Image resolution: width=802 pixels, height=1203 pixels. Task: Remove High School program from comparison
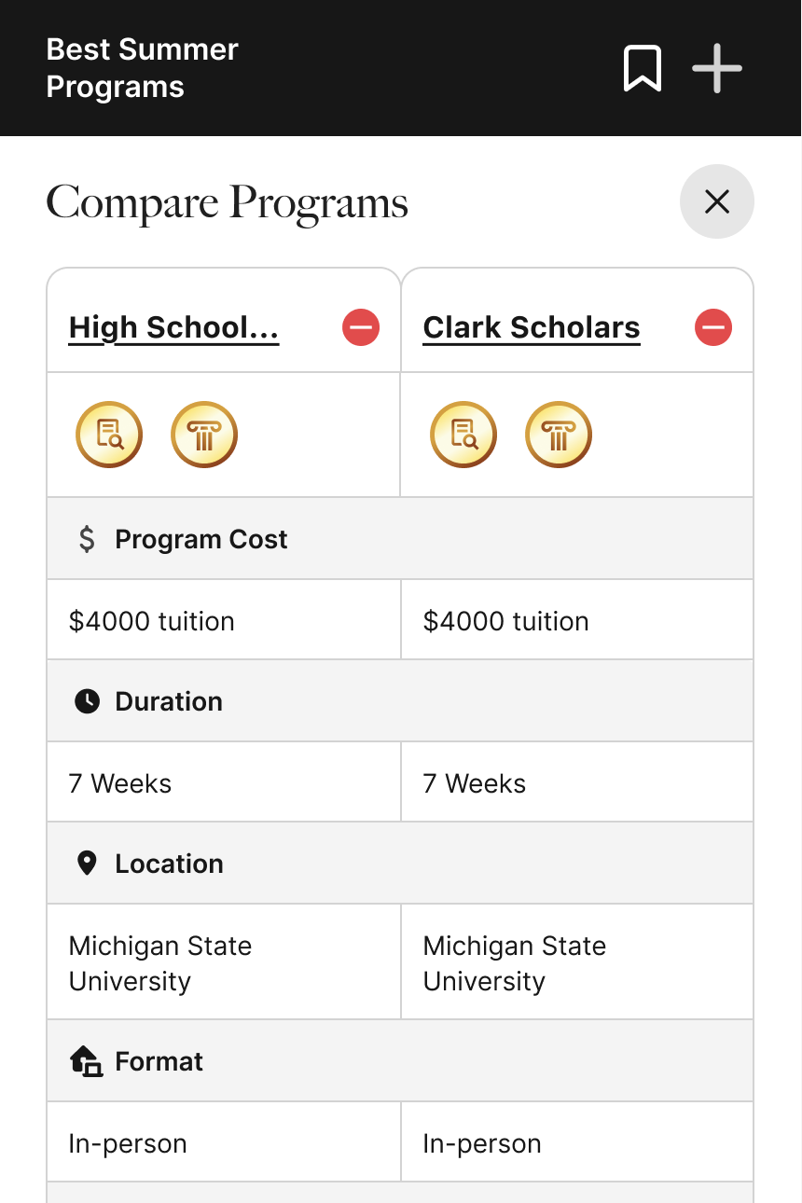click(x=361, y=327)
